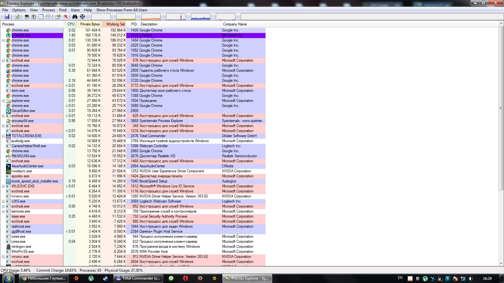Select the dwm.exe process row
This screenshot has width=504, height=283.
(x=133, y=91)
